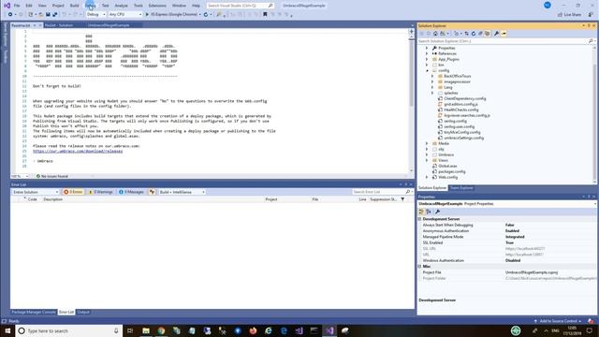This screenshot has width=599, height=337.
Task: Click the browser refresh icon in toolbar
Action: pyautogui.click(x=206, y=15)
